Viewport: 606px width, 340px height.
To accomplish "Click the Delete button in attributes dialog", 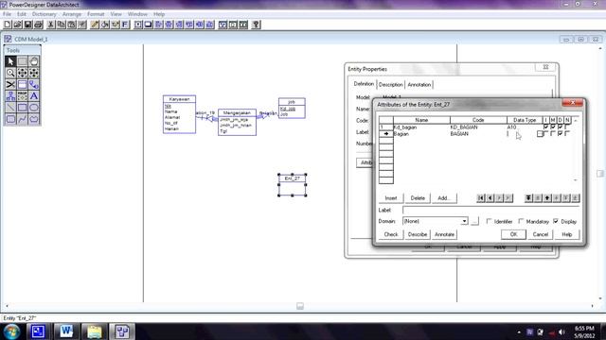I will 418,198.
